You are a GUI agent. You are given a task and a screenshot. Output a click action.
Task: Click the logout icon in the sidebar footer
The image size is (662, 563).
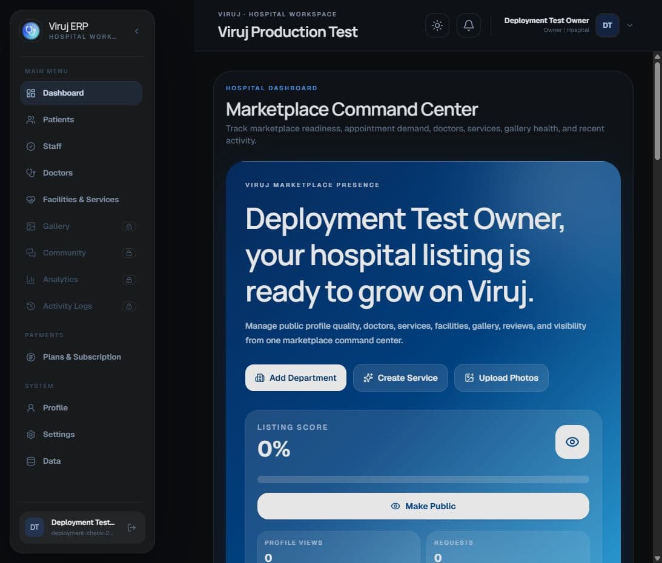(x=131, y=527)
